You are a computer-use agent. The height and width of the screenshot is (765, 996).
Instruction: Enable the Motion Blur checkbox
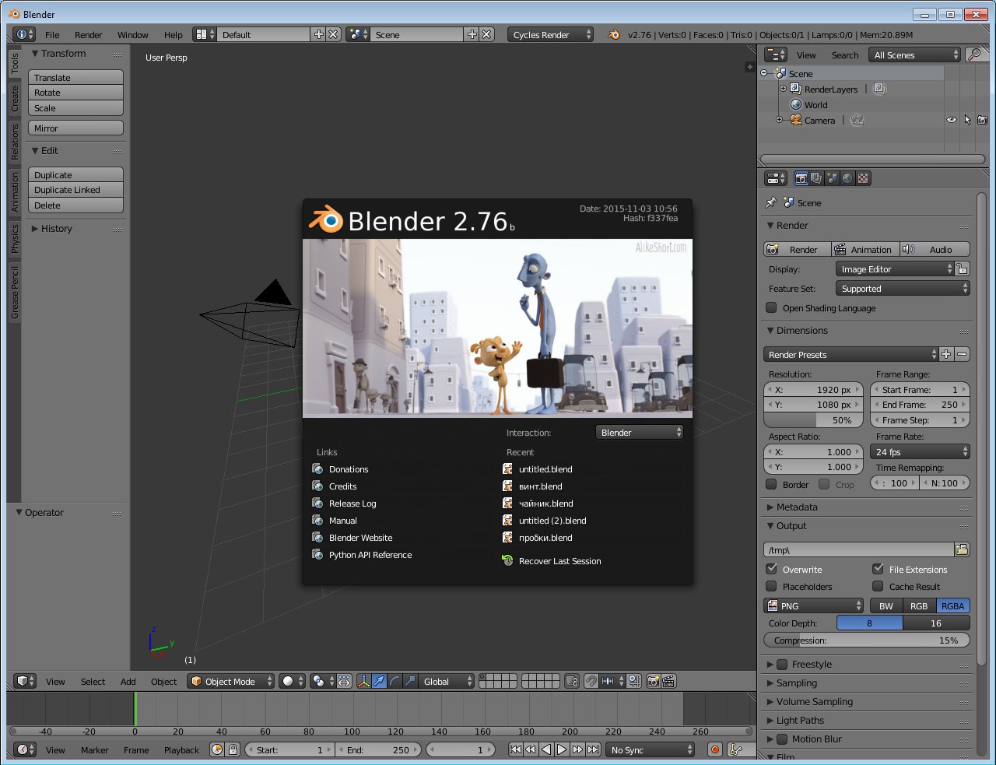(782, 739)
